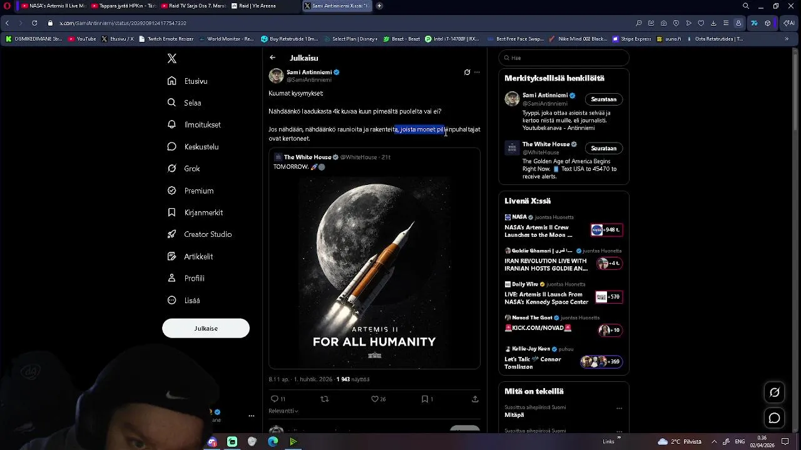Open Kirjanmerkit bookmarks
This screenshot has height=450, width=801.
195,212
